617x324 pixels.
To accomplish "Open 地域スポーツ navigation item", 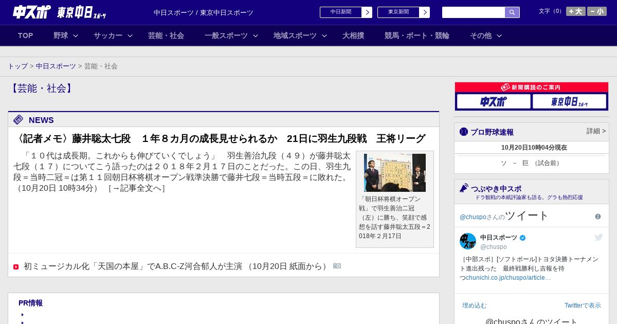I will point(295,35).
